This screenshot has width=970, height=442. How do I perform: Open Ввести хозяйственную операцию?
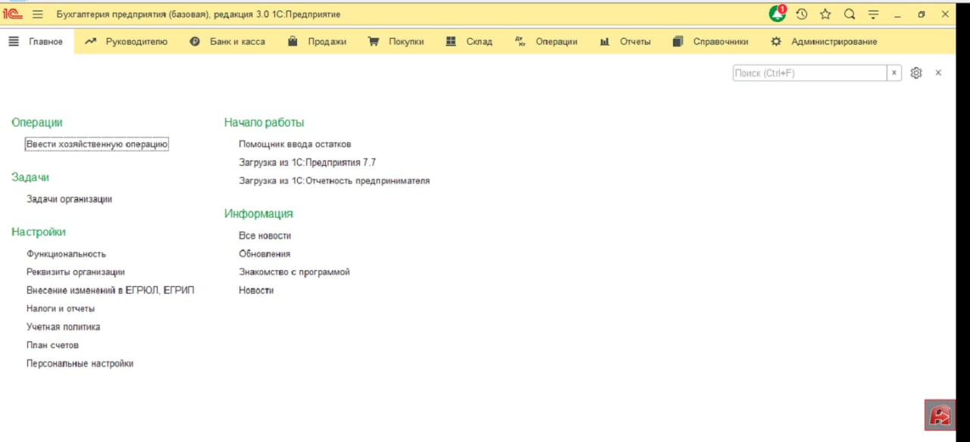pos(97,144)
